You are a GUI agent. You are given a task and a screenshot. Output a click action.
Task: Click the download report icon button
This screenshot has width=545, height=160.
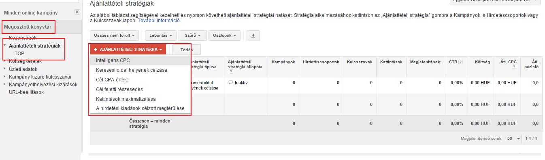click(x=253, y=35)
